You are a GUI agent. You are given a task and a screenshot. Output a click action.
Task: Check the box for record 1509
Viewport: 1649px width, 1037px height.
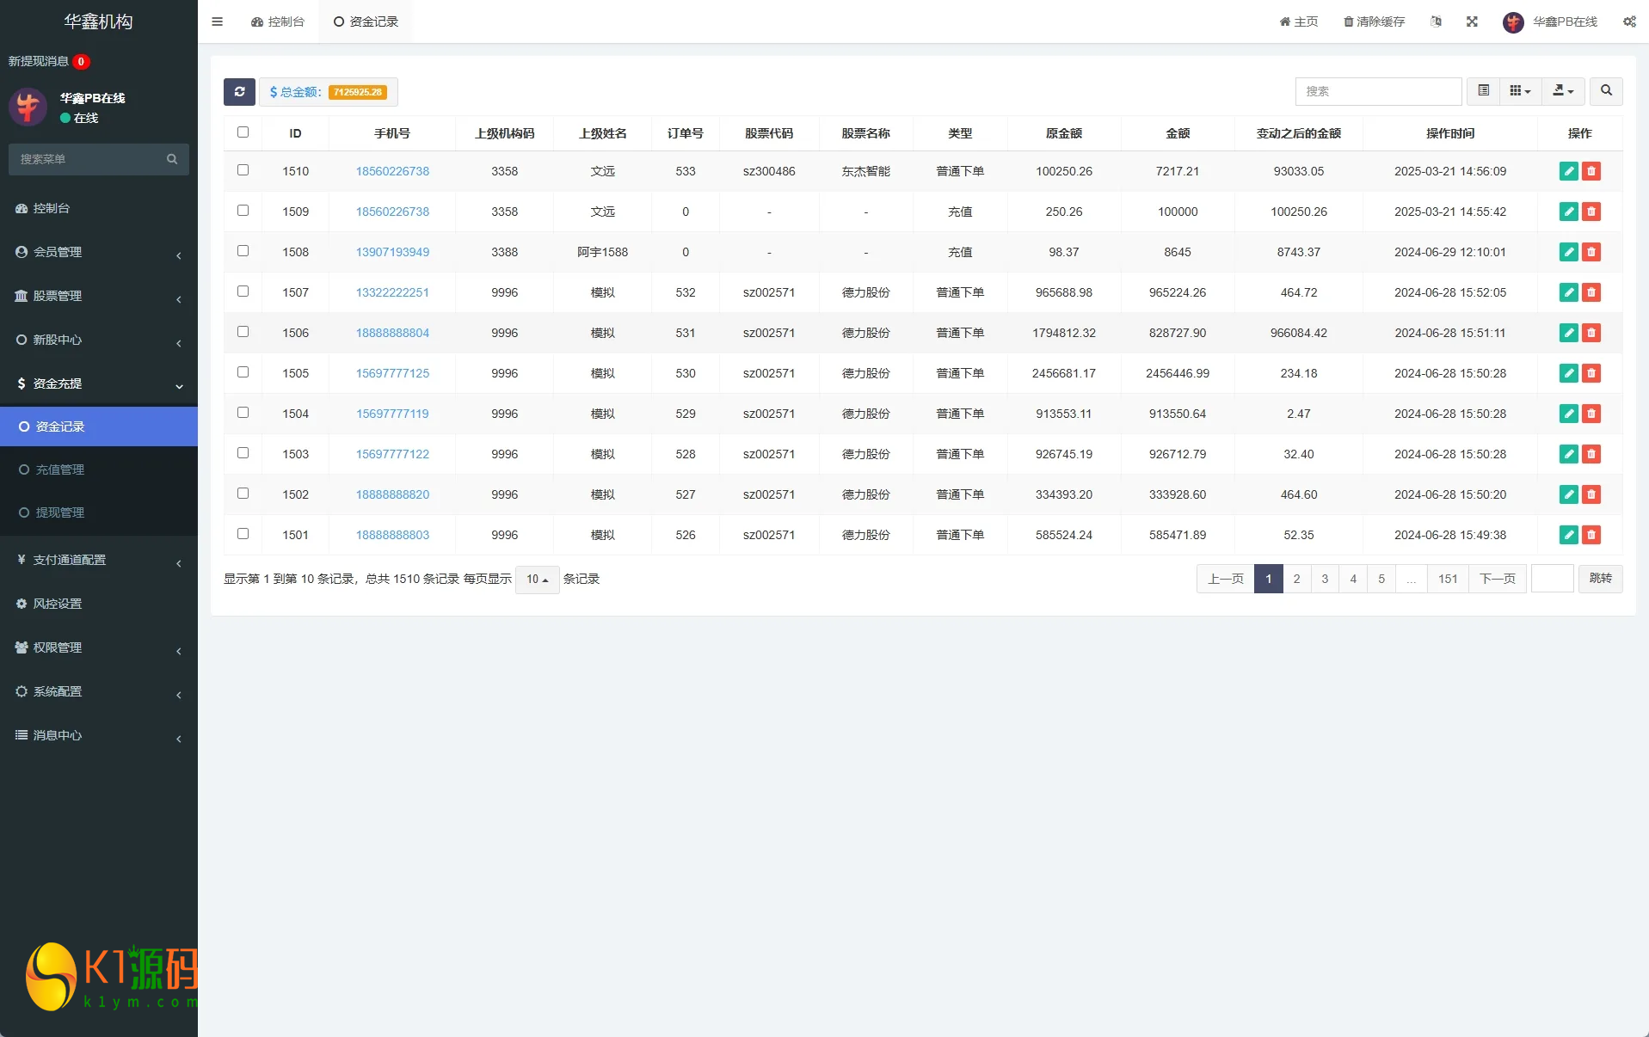[x=243, y=211]
